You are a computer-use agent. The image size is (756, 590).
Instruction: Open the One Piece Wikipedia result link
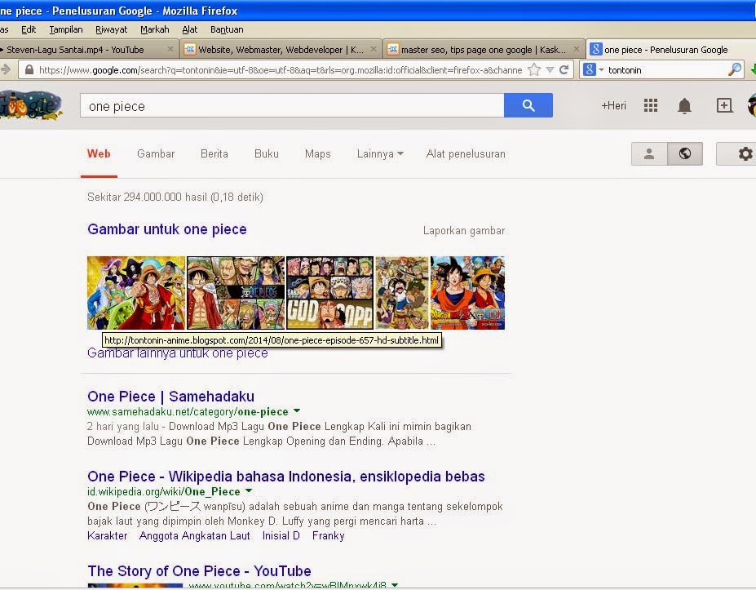(285, 476)
